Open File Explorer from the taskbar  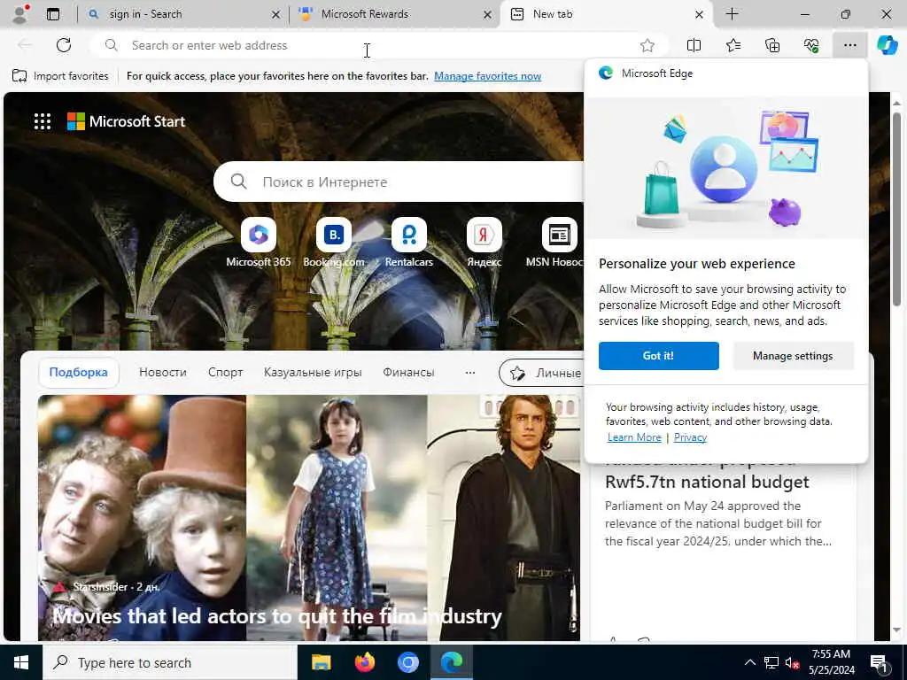click(321, 662)
